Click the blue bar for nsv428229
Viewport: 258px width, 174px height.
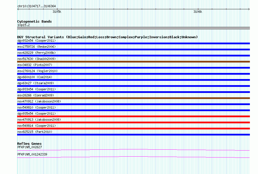point(133,56)
